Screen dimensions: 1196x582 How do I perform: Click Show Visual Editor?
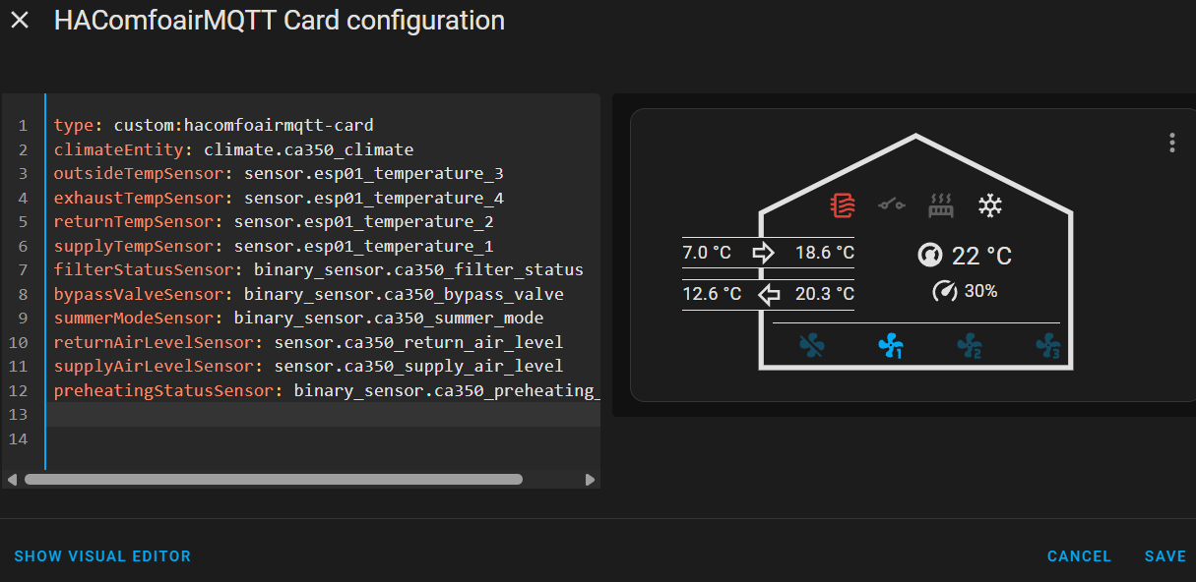[102, 556]
